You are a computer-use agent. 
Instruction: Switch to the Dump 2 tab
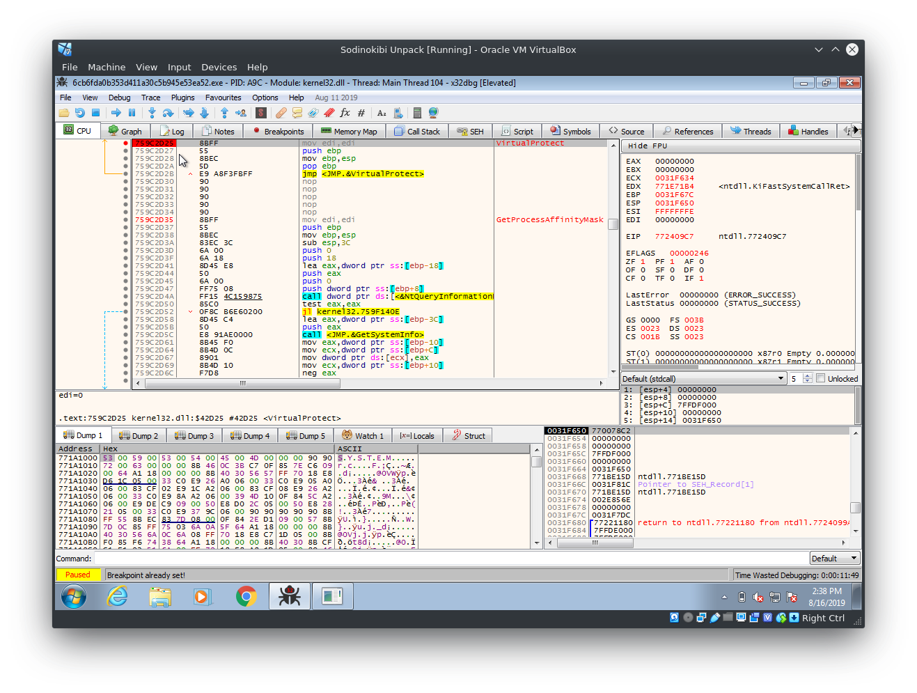point(139,435)
